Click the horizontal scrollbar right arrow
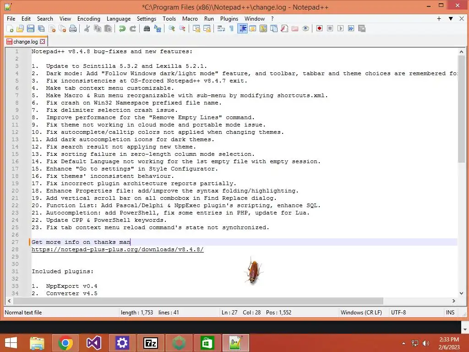The height and width of the screenshot is (352, 469). tap(453, 301)
